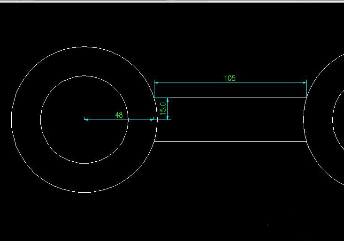Click the upper white horizontal connecting line

tap(230, 98)
